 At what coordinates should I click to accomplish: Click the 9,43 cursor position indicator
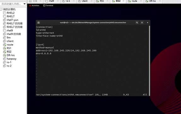coord(126,95)
